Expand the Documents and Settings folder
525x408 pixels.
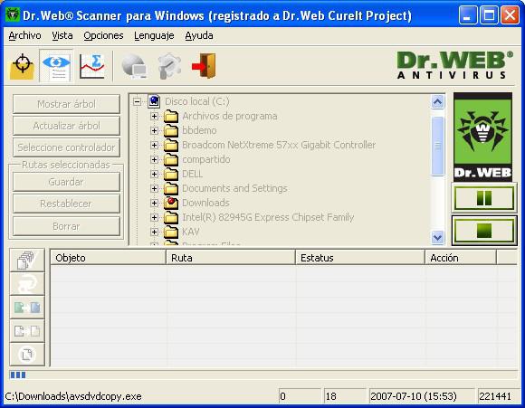click(x=155, y=188)
